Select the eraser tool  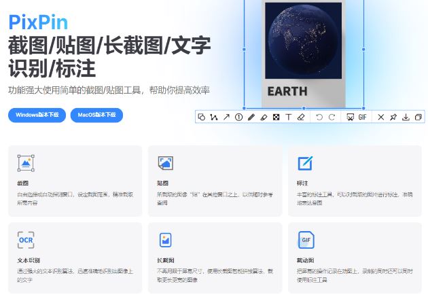[x=301, y=117]
